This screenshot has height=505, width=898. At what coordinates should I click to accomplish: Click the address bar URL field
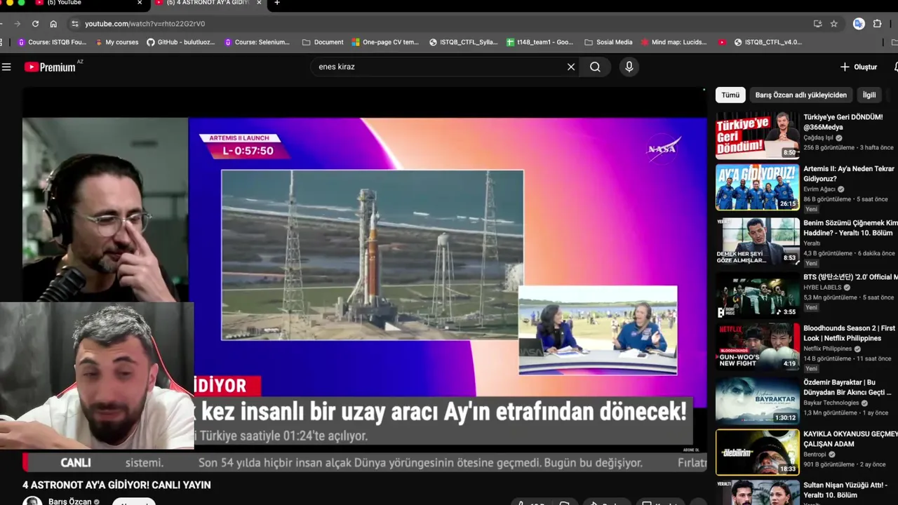tap(442, 24)
